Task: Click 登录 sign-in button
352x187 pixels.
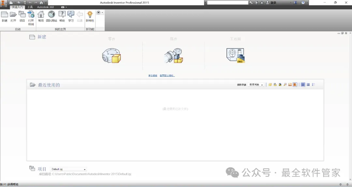Action: 271,3
